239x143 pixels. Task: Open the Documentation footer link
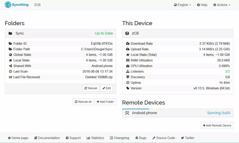[x=47, y=138]
